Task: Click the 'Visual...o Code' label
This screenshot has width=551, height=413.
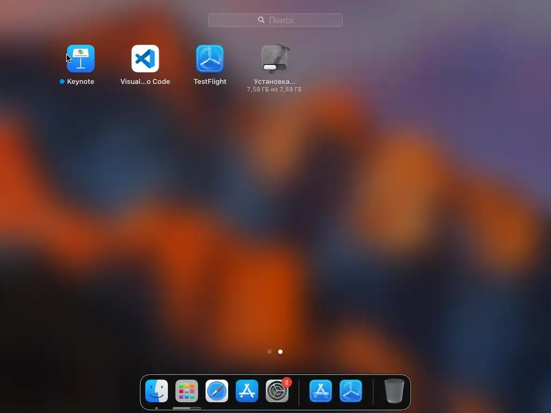Action: point(145,82)
